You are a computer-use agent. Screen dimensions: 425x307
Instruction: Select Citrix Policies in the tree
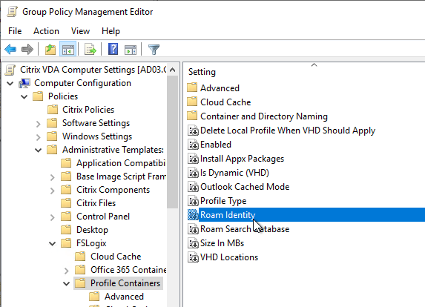click(x=88, y=110)
